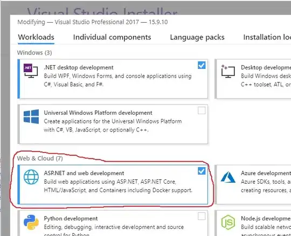Screen dimensions: 291x236
Task: Open the Workloads tab
Action: click(36, 37)
